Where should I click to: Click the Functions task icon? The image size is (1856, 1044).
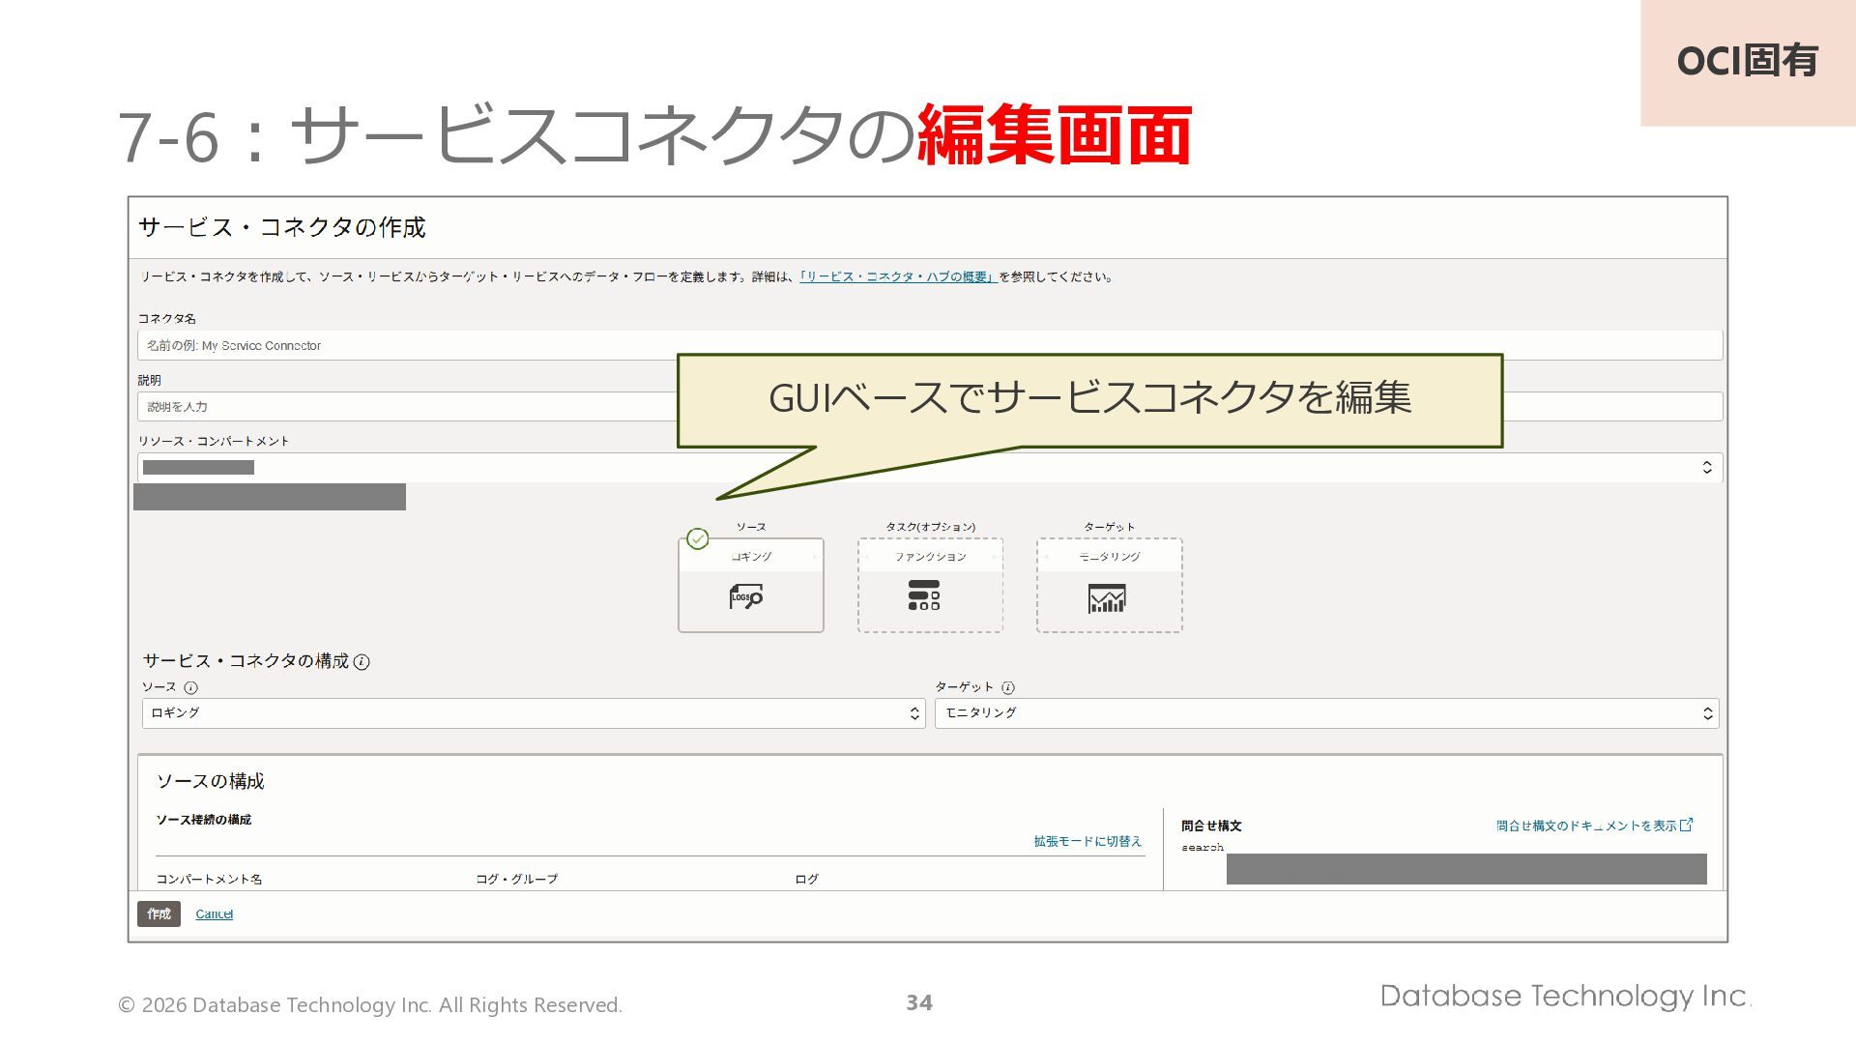click(x=924, y=595)
